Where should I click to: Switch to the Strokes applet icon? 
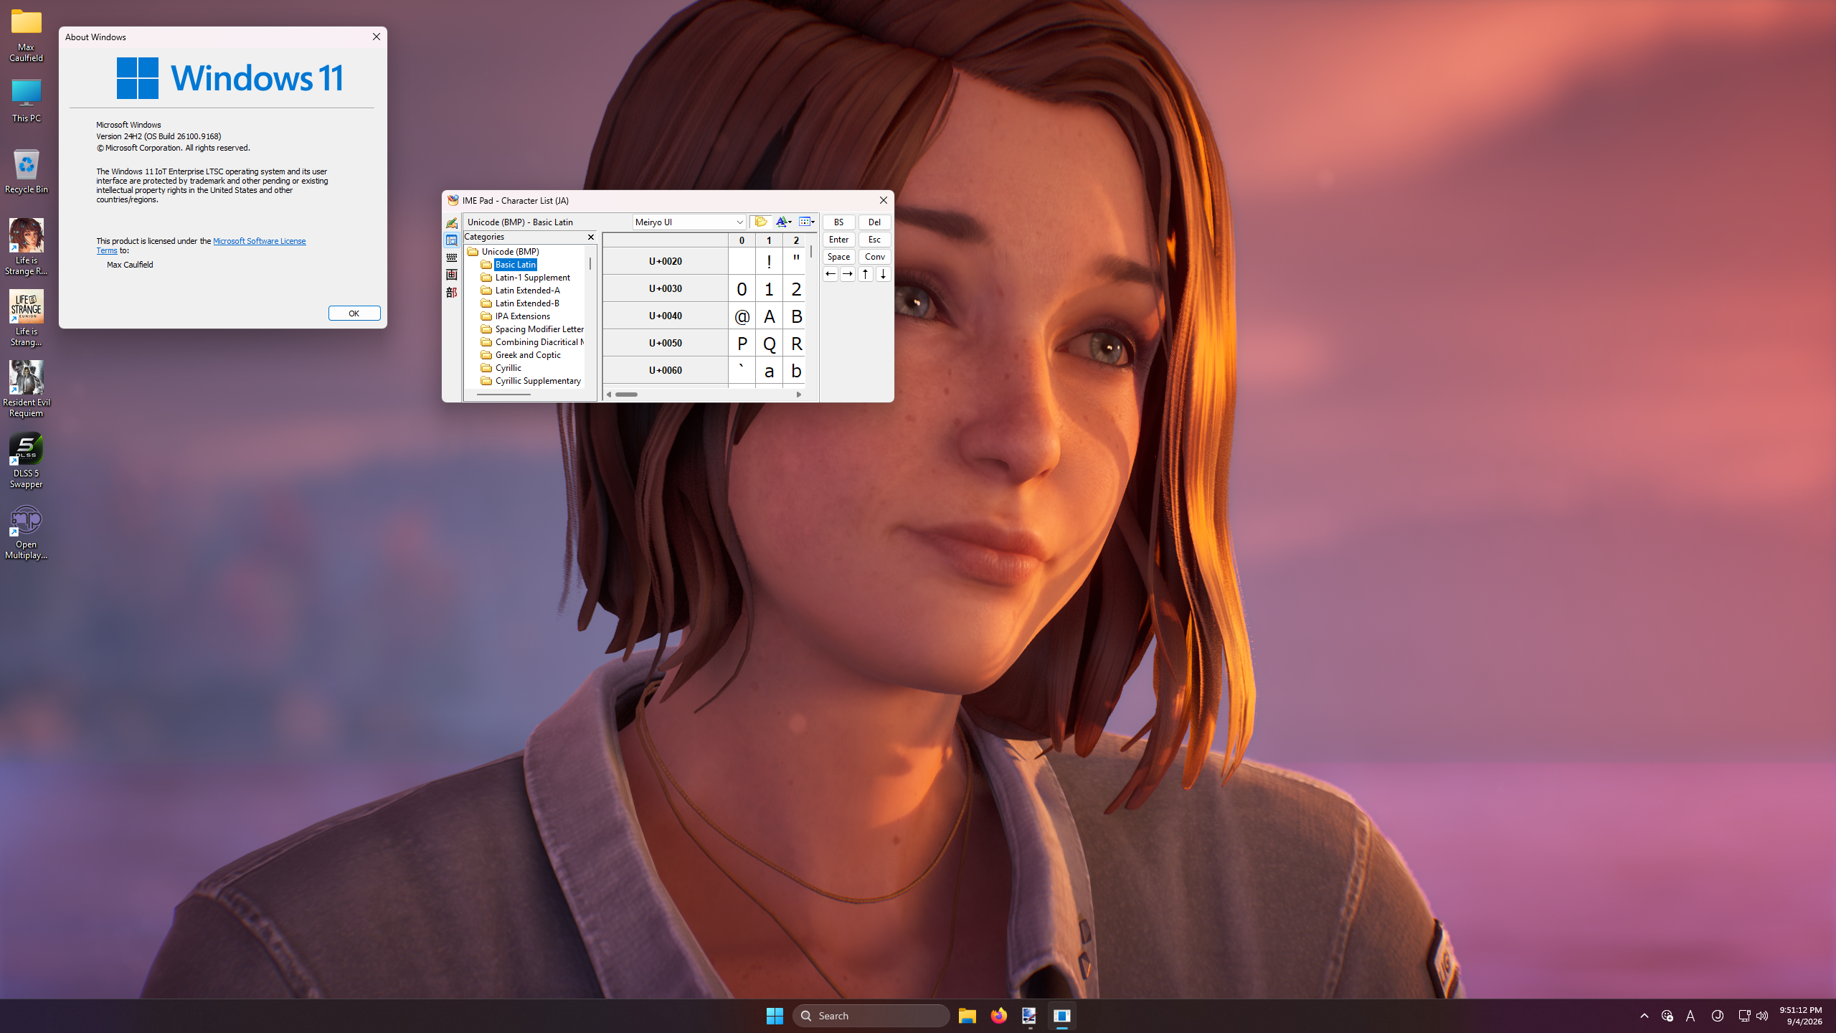point(451,275)
